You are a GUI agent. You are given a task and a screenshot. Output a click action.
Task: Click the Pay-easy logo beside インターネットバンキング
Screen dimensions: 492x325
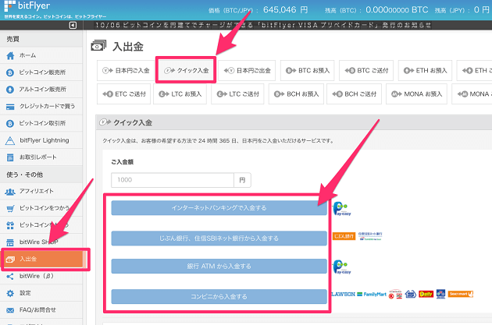[341, 209]
